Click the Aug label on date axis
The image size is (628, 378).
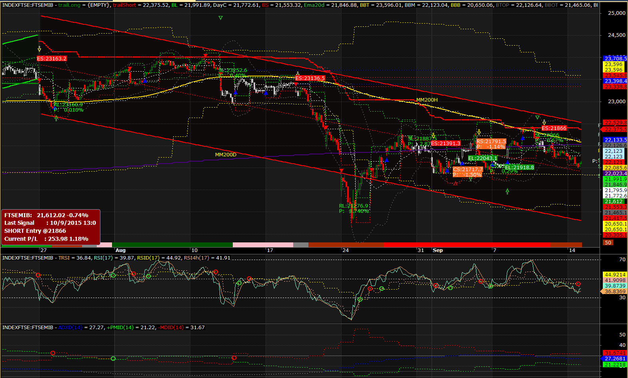(120, 250)
